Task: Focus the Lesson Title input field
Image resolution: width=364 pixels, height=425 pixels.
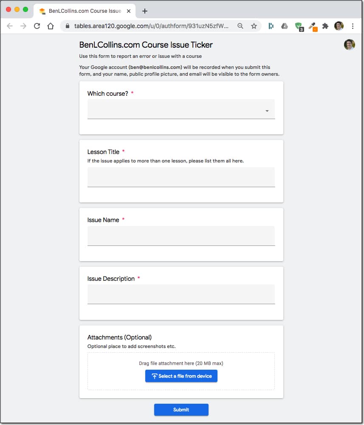Action: tap(181, 177)
